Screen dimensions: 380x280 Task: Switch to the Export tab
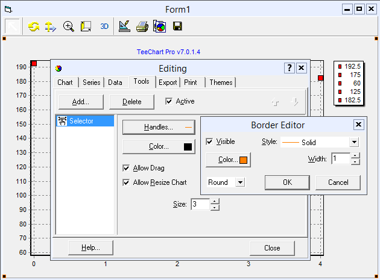pos(168,82)
